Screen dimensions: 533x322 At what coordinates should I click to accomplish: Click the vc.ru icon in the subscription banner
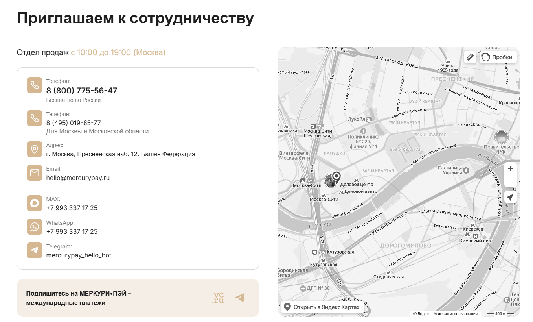tap(217, 298)
